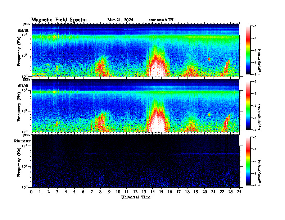Screen dimensions: 285x220
Task: Click the "18" hour tick label on the time axis
Action: 187,192
